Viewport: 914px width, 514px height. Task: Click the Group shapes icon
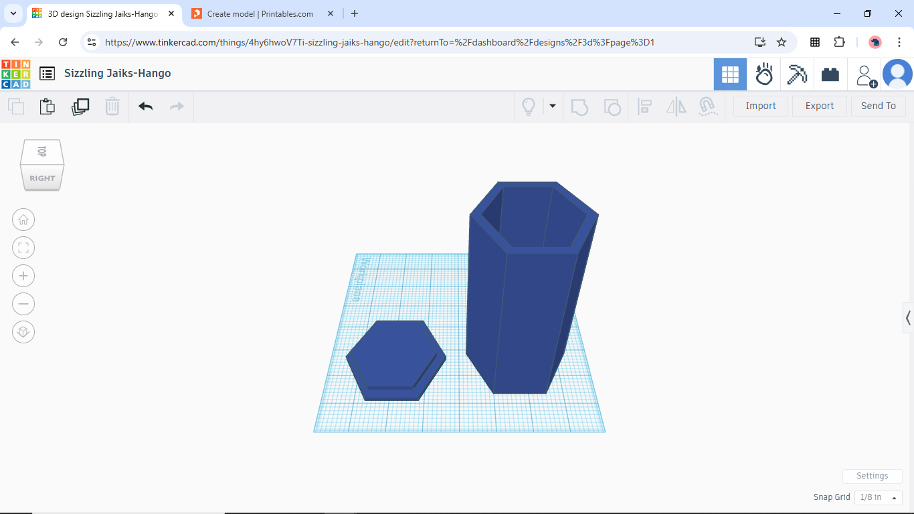579,106
